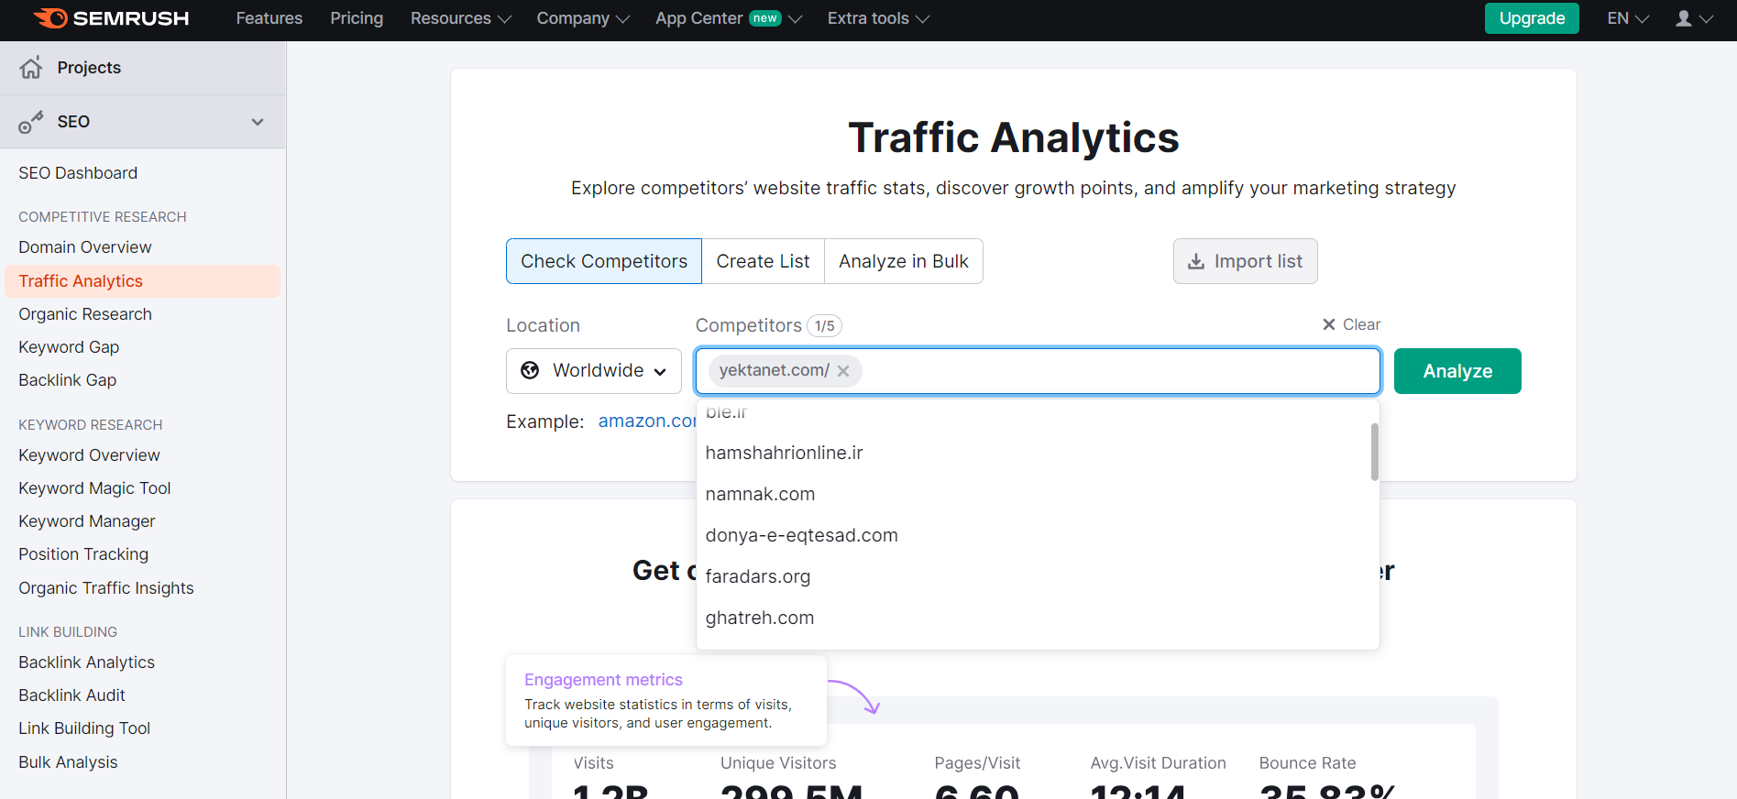Open the Worldwide location dropdown
The width and height of the screenshot is (1737, 799).
(x=594, y=371)
